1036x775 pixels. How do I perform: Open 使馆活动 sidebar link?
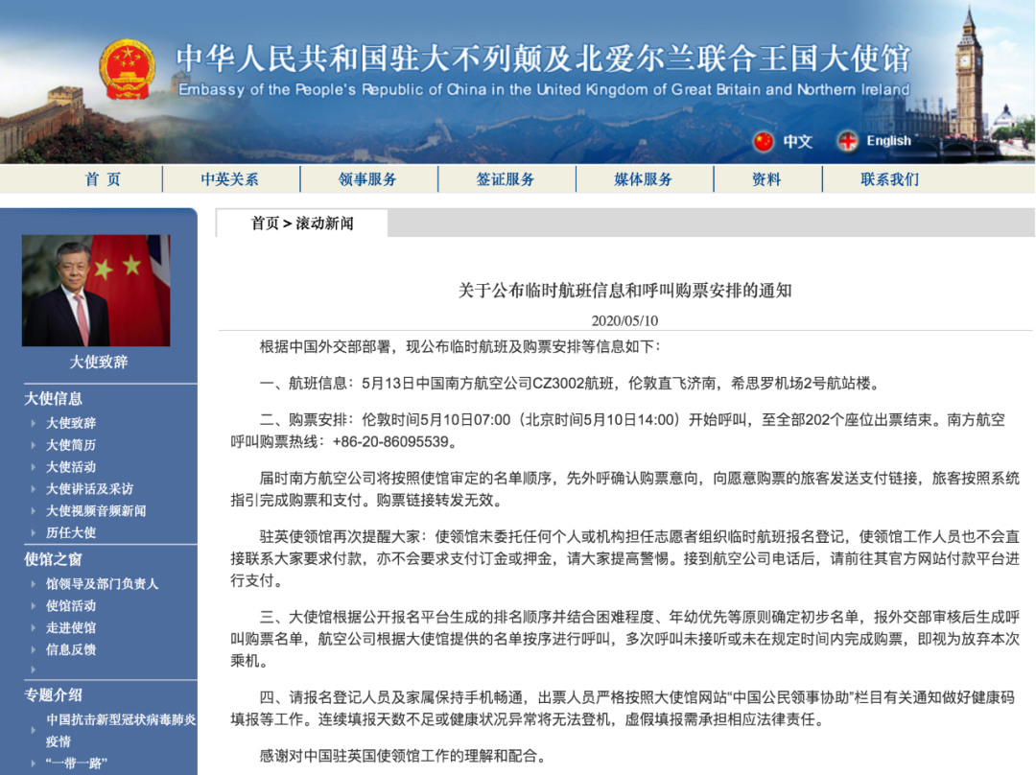click(x=71, y=605)
